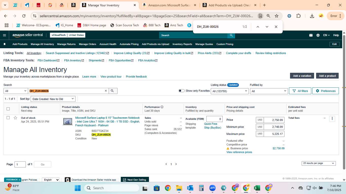Open the Seller Central hamburger menu
The height and width of the screenshot is (194, 346).
[4, 35]
